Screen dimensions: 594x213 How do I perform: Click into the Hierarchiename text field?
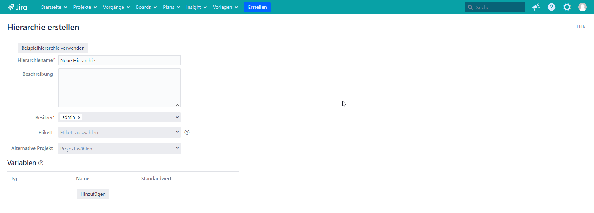pos(119,60)
